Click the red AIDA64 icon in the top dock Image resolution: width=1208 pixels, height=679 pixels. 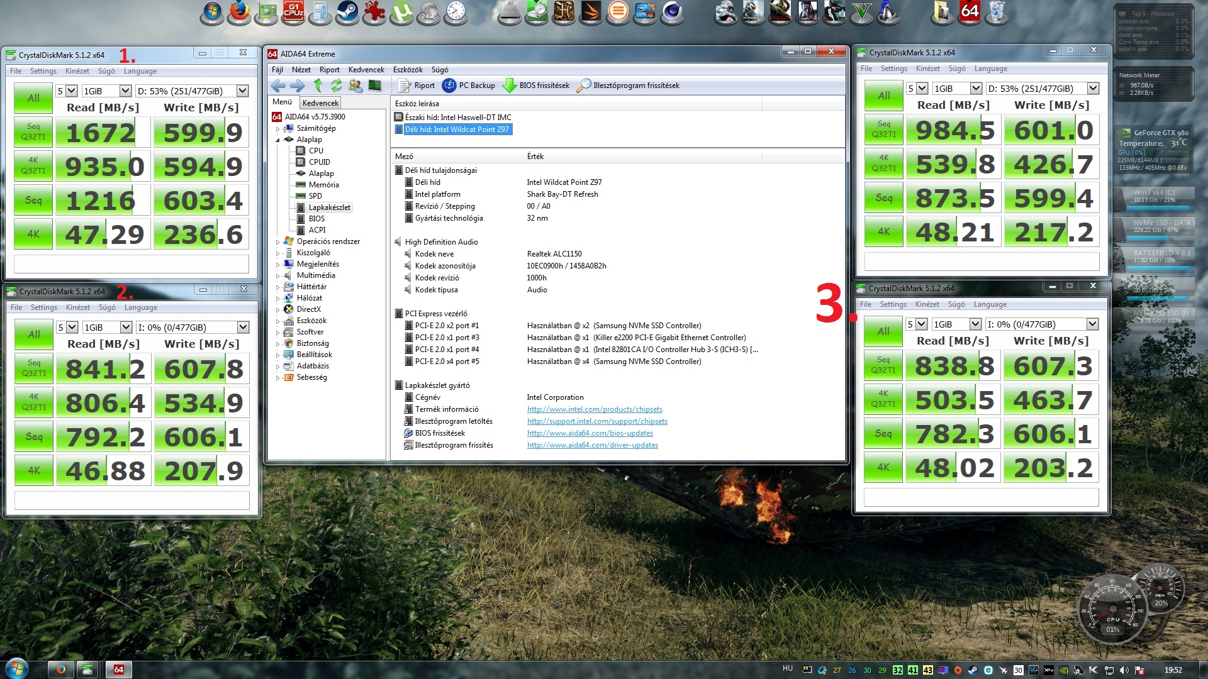970,13
